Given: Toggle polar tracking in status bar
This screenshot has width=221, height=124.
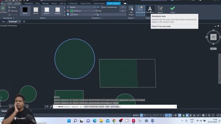Looking at the screenshot, I should (x=155, y=115).
